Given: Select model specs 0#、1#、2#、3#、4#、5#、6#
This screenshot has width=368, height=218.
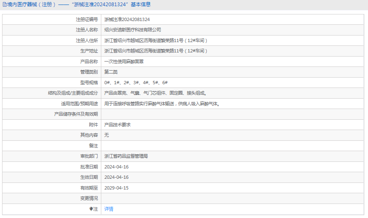Looking at the screenshot, I should click(136, 83).
